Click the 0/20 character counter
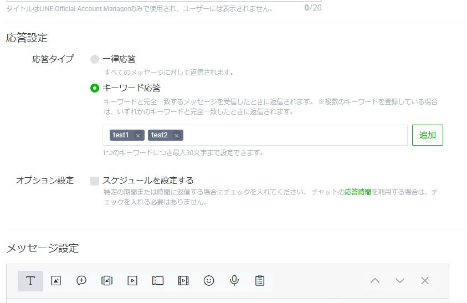Image resolution: width=467 pixels, height=303 pixels. click(x=313, y=8)
